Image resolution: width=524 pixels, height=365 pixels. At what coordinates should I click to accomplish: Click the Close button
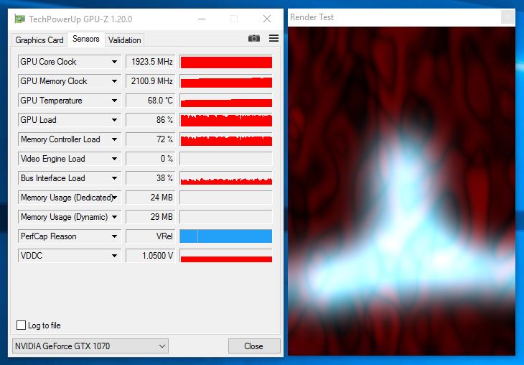[254, 346]
